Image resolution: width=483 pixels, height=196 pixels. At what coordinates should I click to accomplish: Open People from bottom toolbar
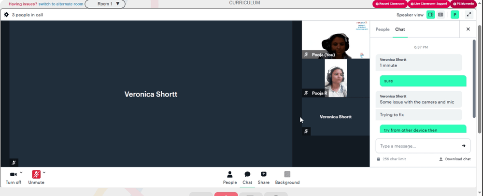[x=230, y=178]
